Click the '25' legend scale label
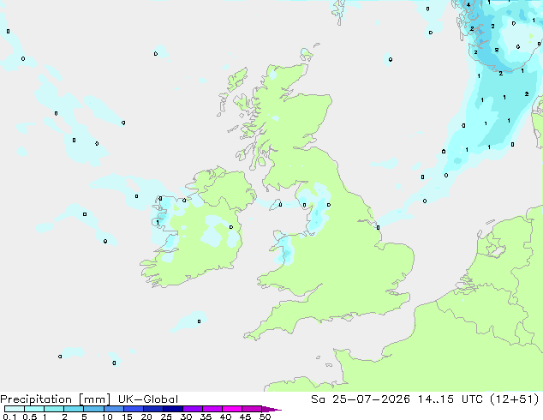This screenshot has width=543, height=420. tap(166, 417)
